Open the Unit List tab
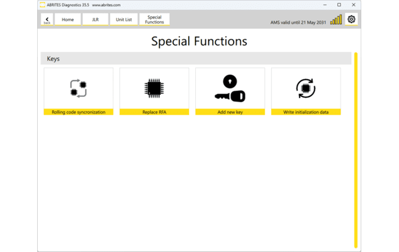 coord(124,19)
